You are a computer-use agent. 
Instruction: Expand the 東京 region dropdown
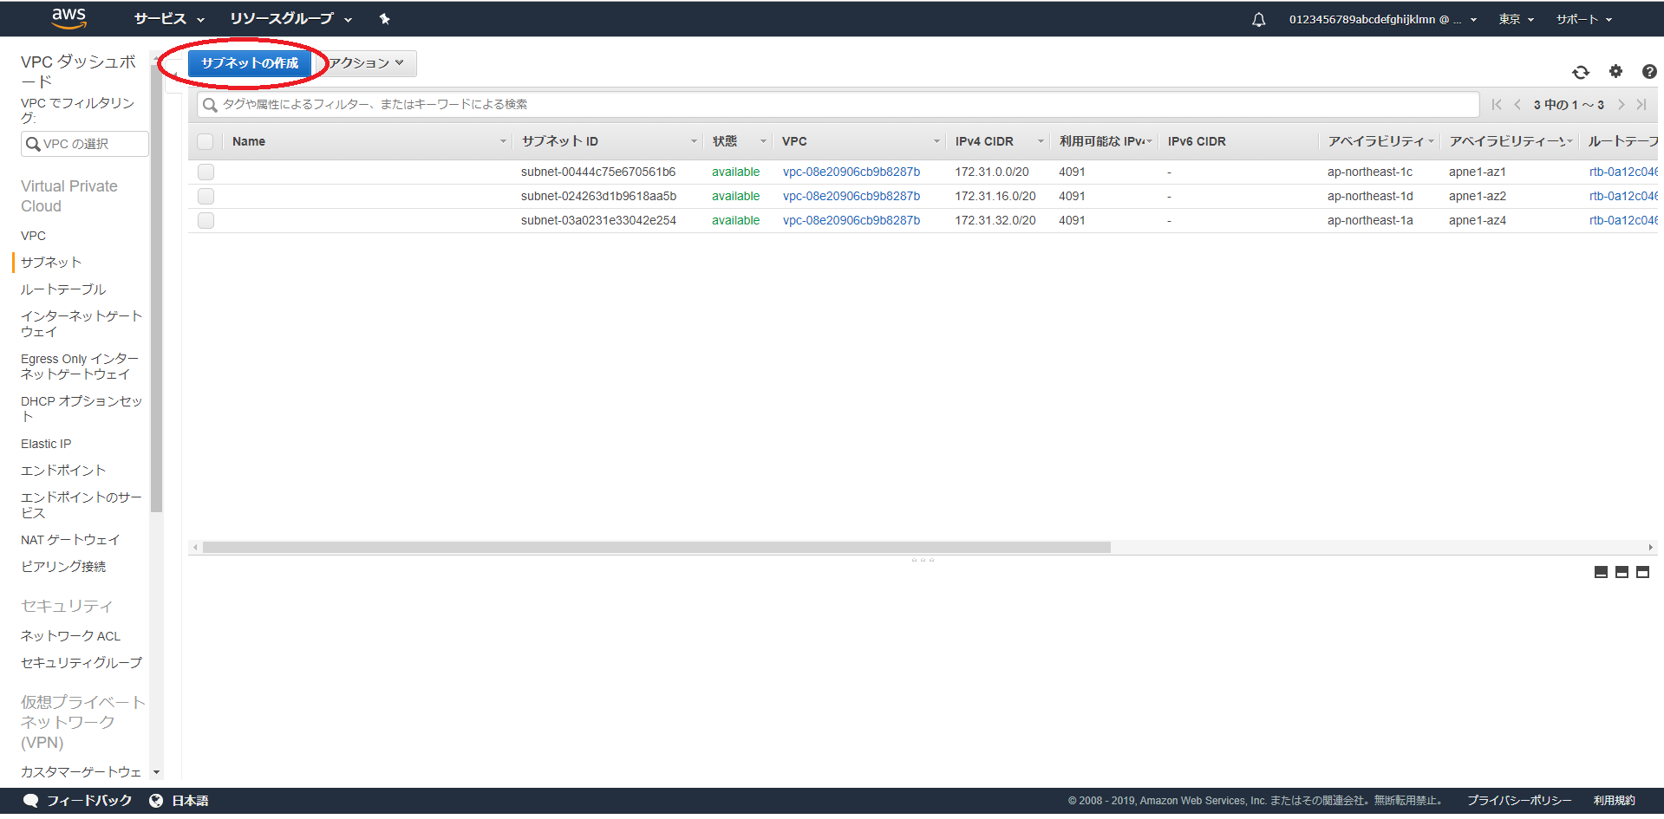[x=1516, y=19]
